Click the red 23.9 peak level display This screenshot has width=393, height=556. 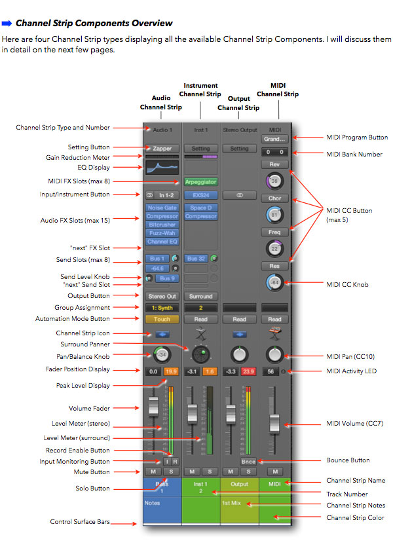point(248,371)
